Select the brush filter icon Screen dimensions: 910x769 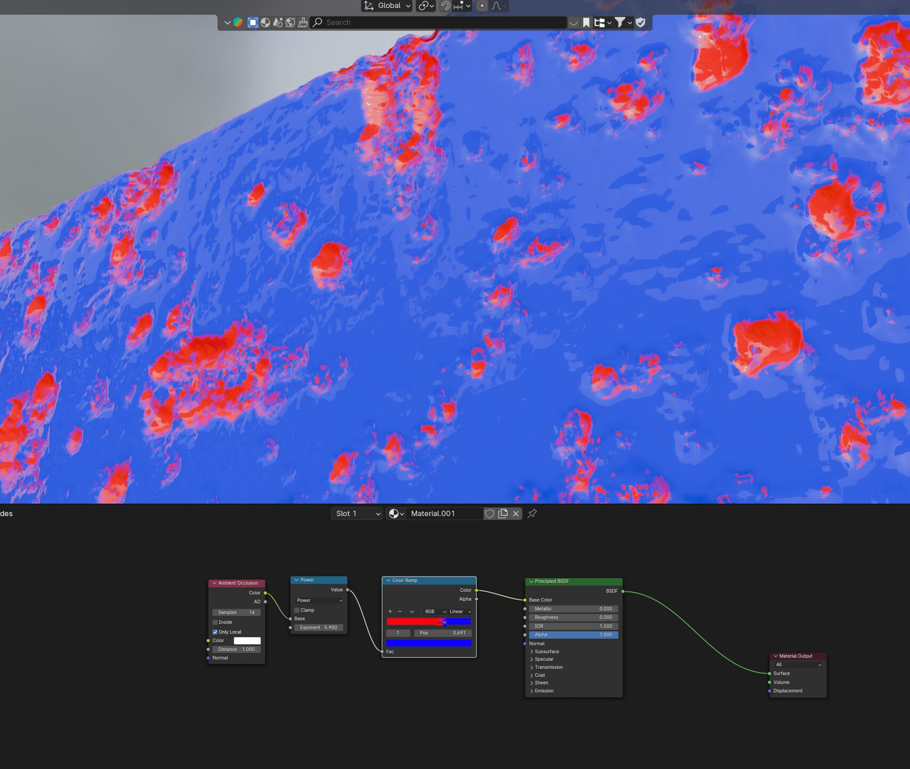click(303, 22)
